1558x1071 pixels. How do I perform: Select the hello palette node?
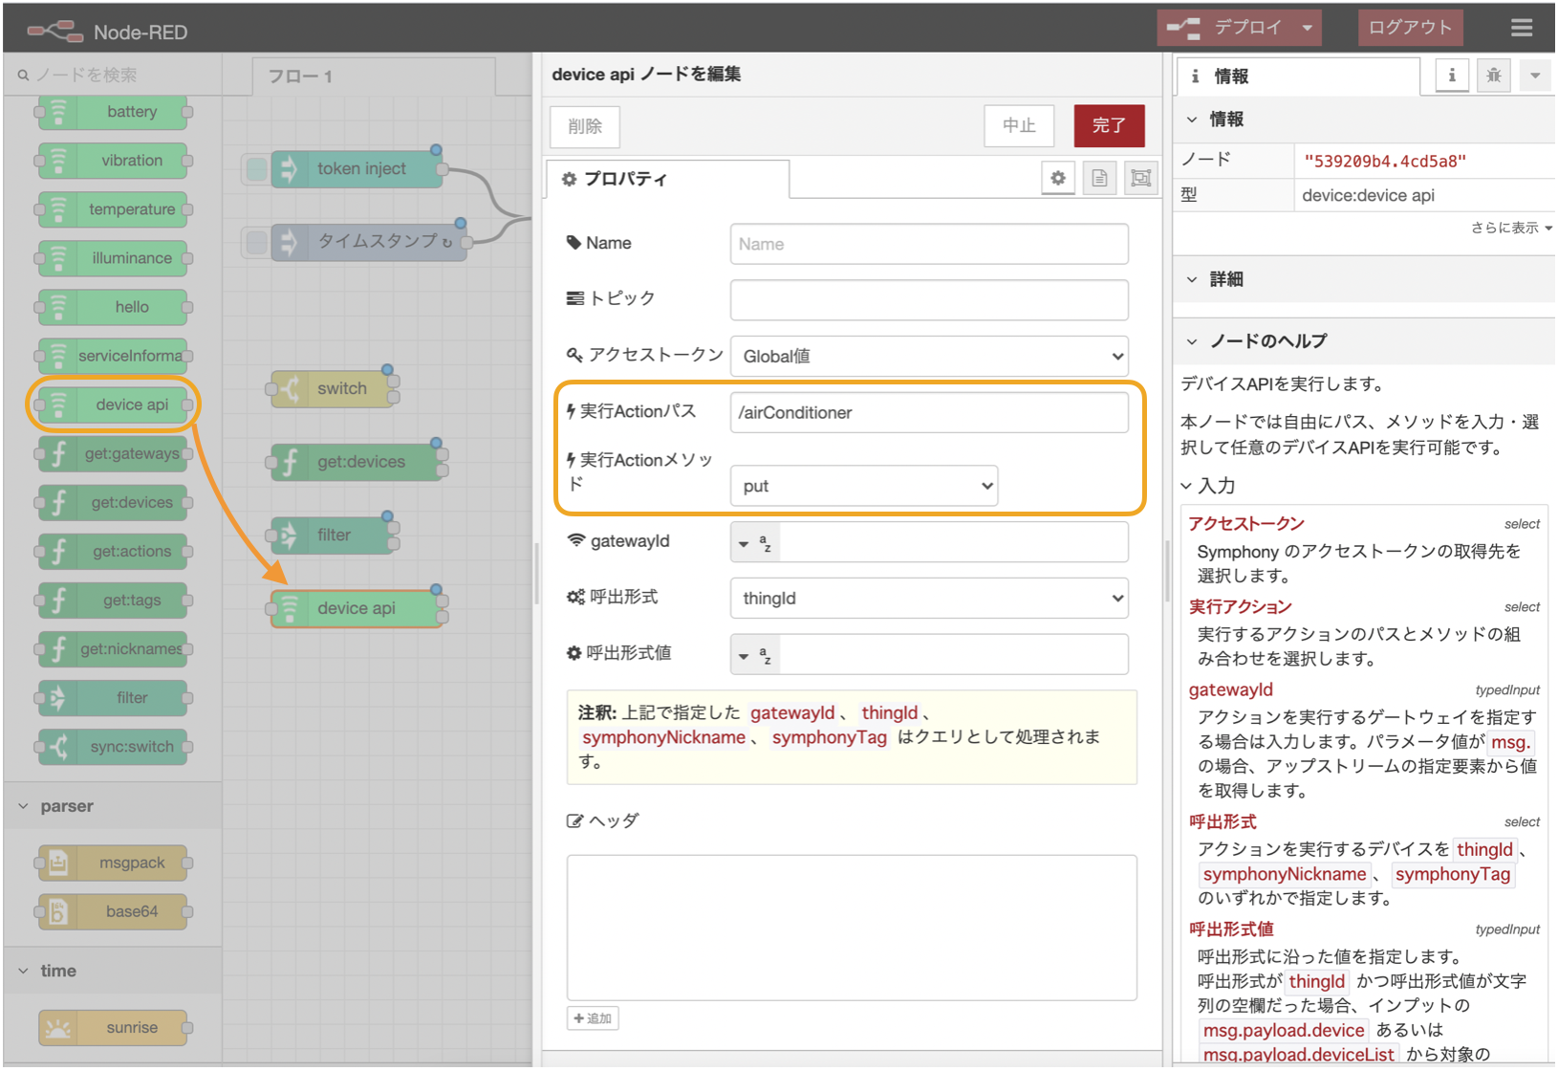[x=113, y=307]
